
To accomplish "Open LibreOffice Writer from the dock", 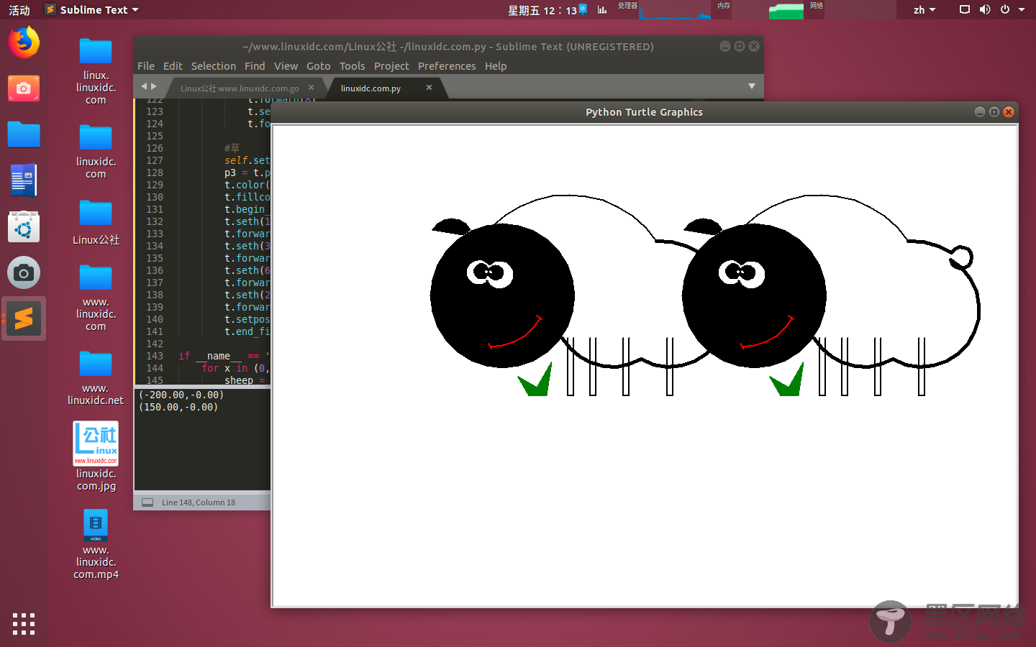I will [x=24, y=180].
